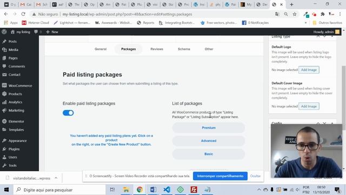Open Visual Studio Code from taskbar
The width and height of the screenshot is (346, 195).
[x=167, y=190]
